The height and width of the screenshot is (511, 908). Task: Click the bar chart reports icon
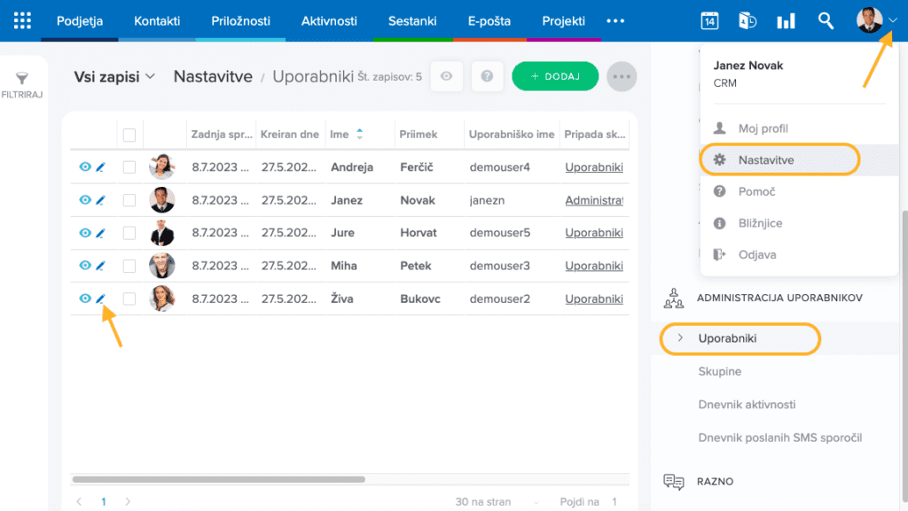[x=786, y=21]
